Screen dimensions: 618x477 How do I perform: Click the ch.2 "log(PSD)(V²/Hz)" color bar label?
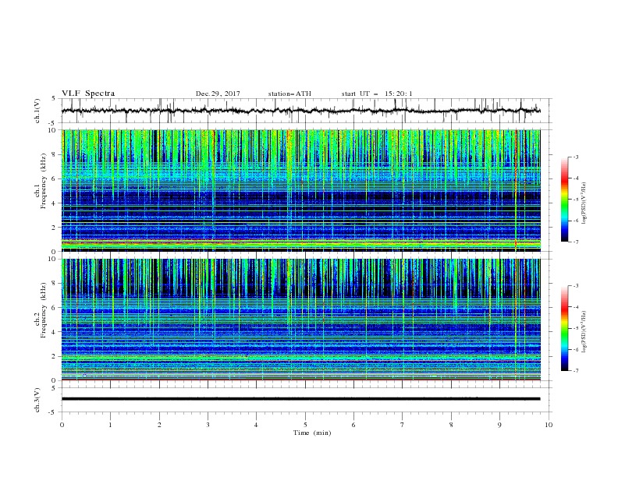click(x=584, y=332)
